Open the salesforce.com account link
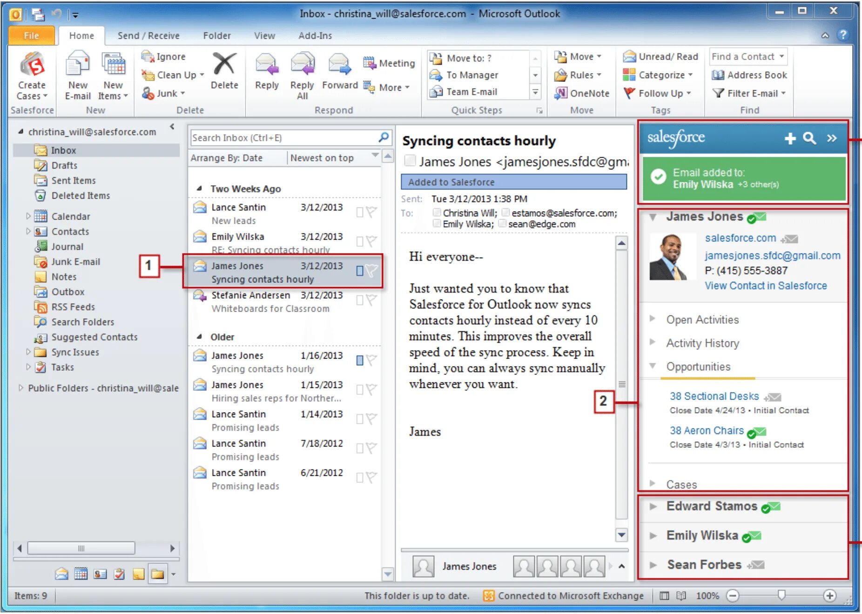The image size is (862, 614). click(741, 238)
